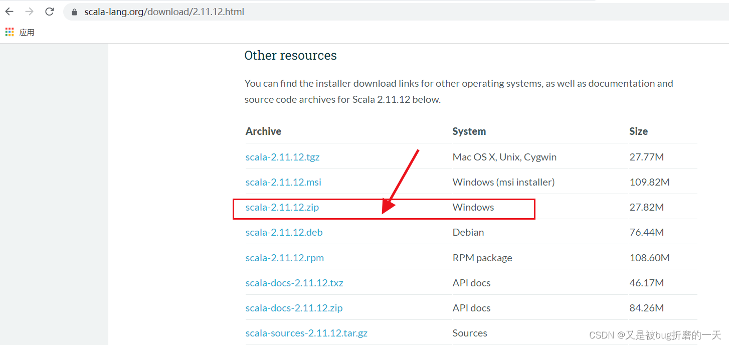
Task: Click API docs cell in scala-docs zip row
Action: click(471, 308)
